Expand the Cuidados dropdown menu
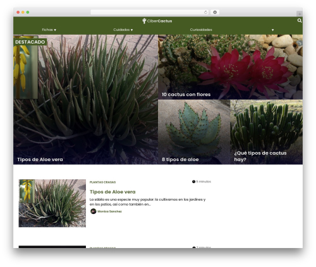Viewport: 316px width, 267px height. [123, 30]
